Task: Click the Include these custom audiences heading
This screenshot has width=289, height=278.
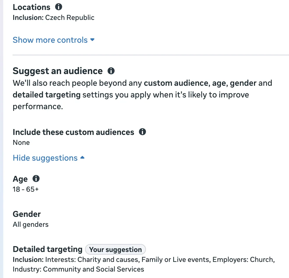Action: (x=73, y=132)
